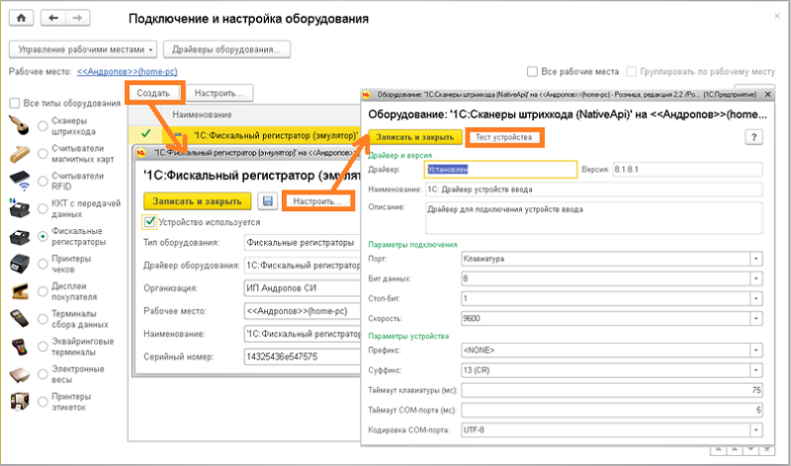The image size is (791, 466).
Task: Expand the Стоп-бит dropdown arrow
Action: [x=756, y=299]
